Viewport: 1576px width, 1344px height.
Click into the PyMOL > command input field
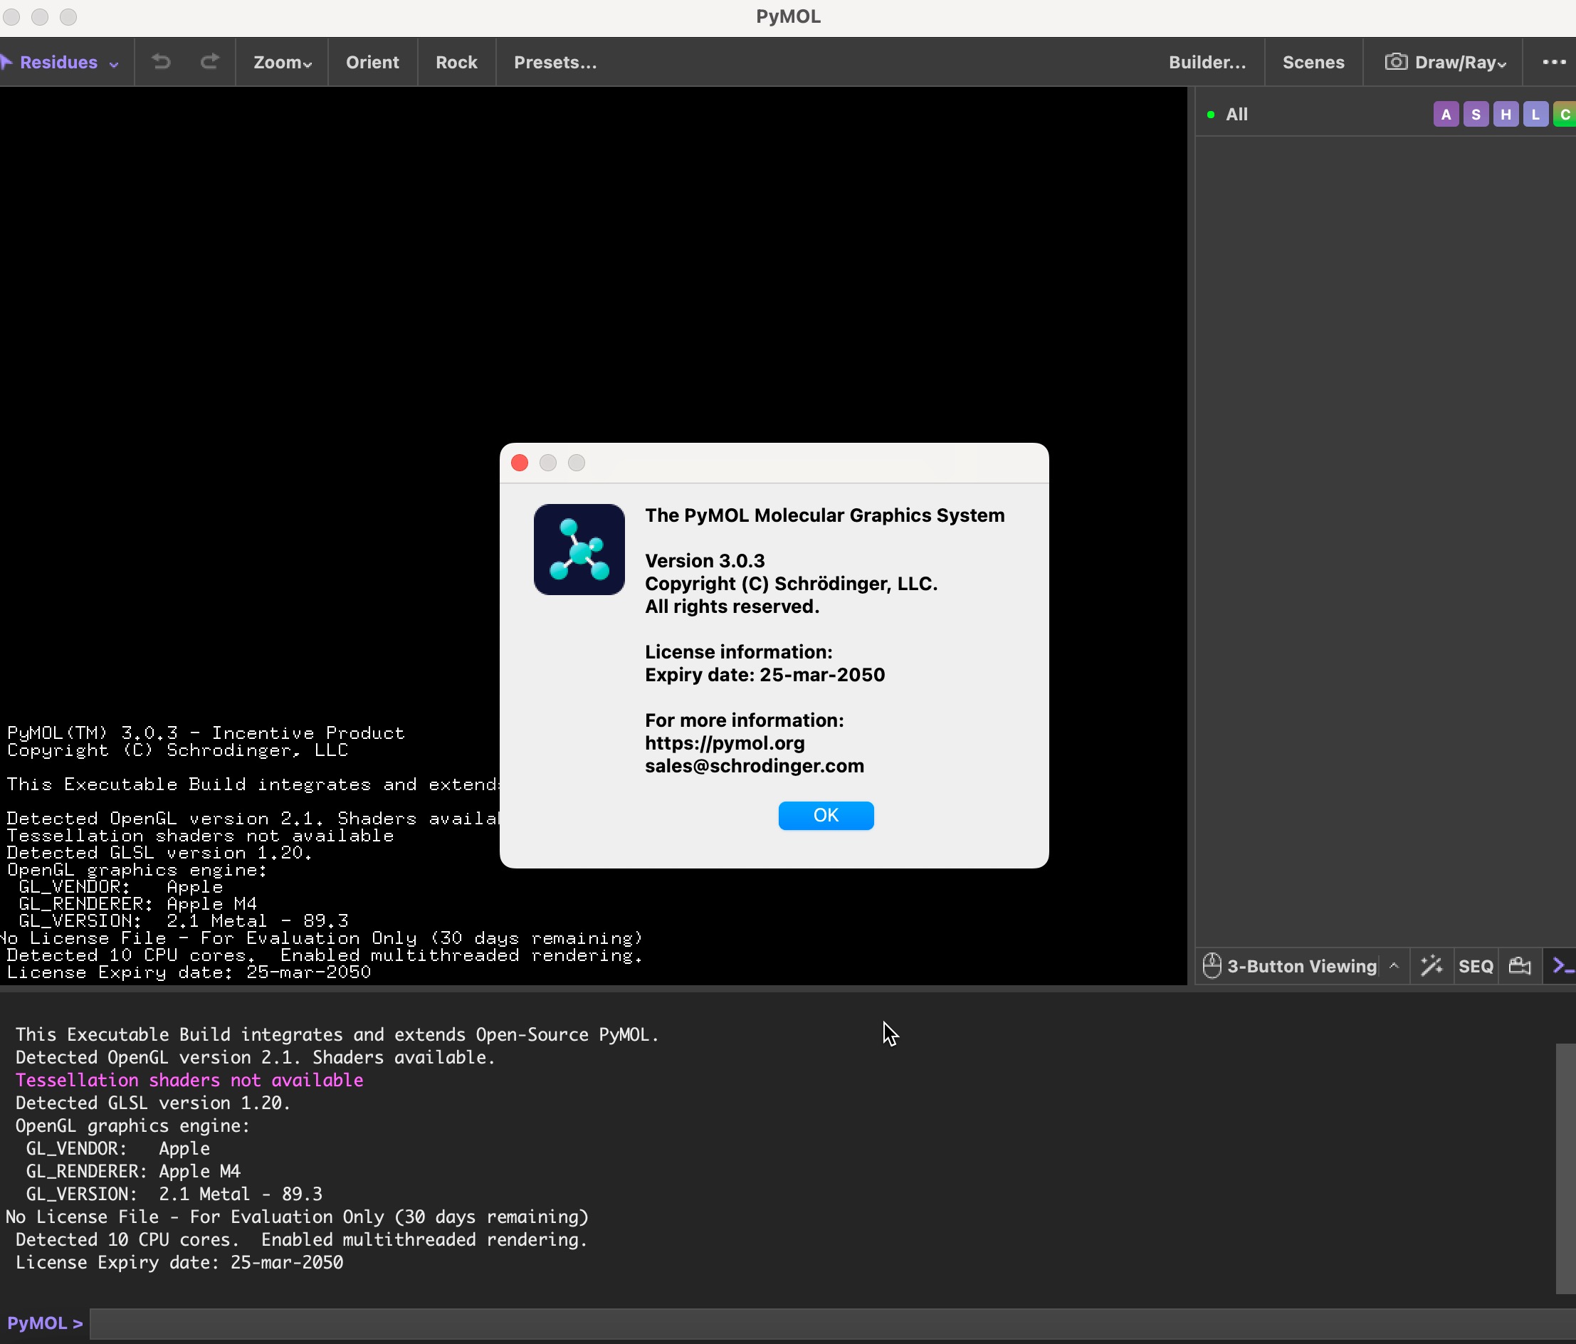tap(832, 1323)
